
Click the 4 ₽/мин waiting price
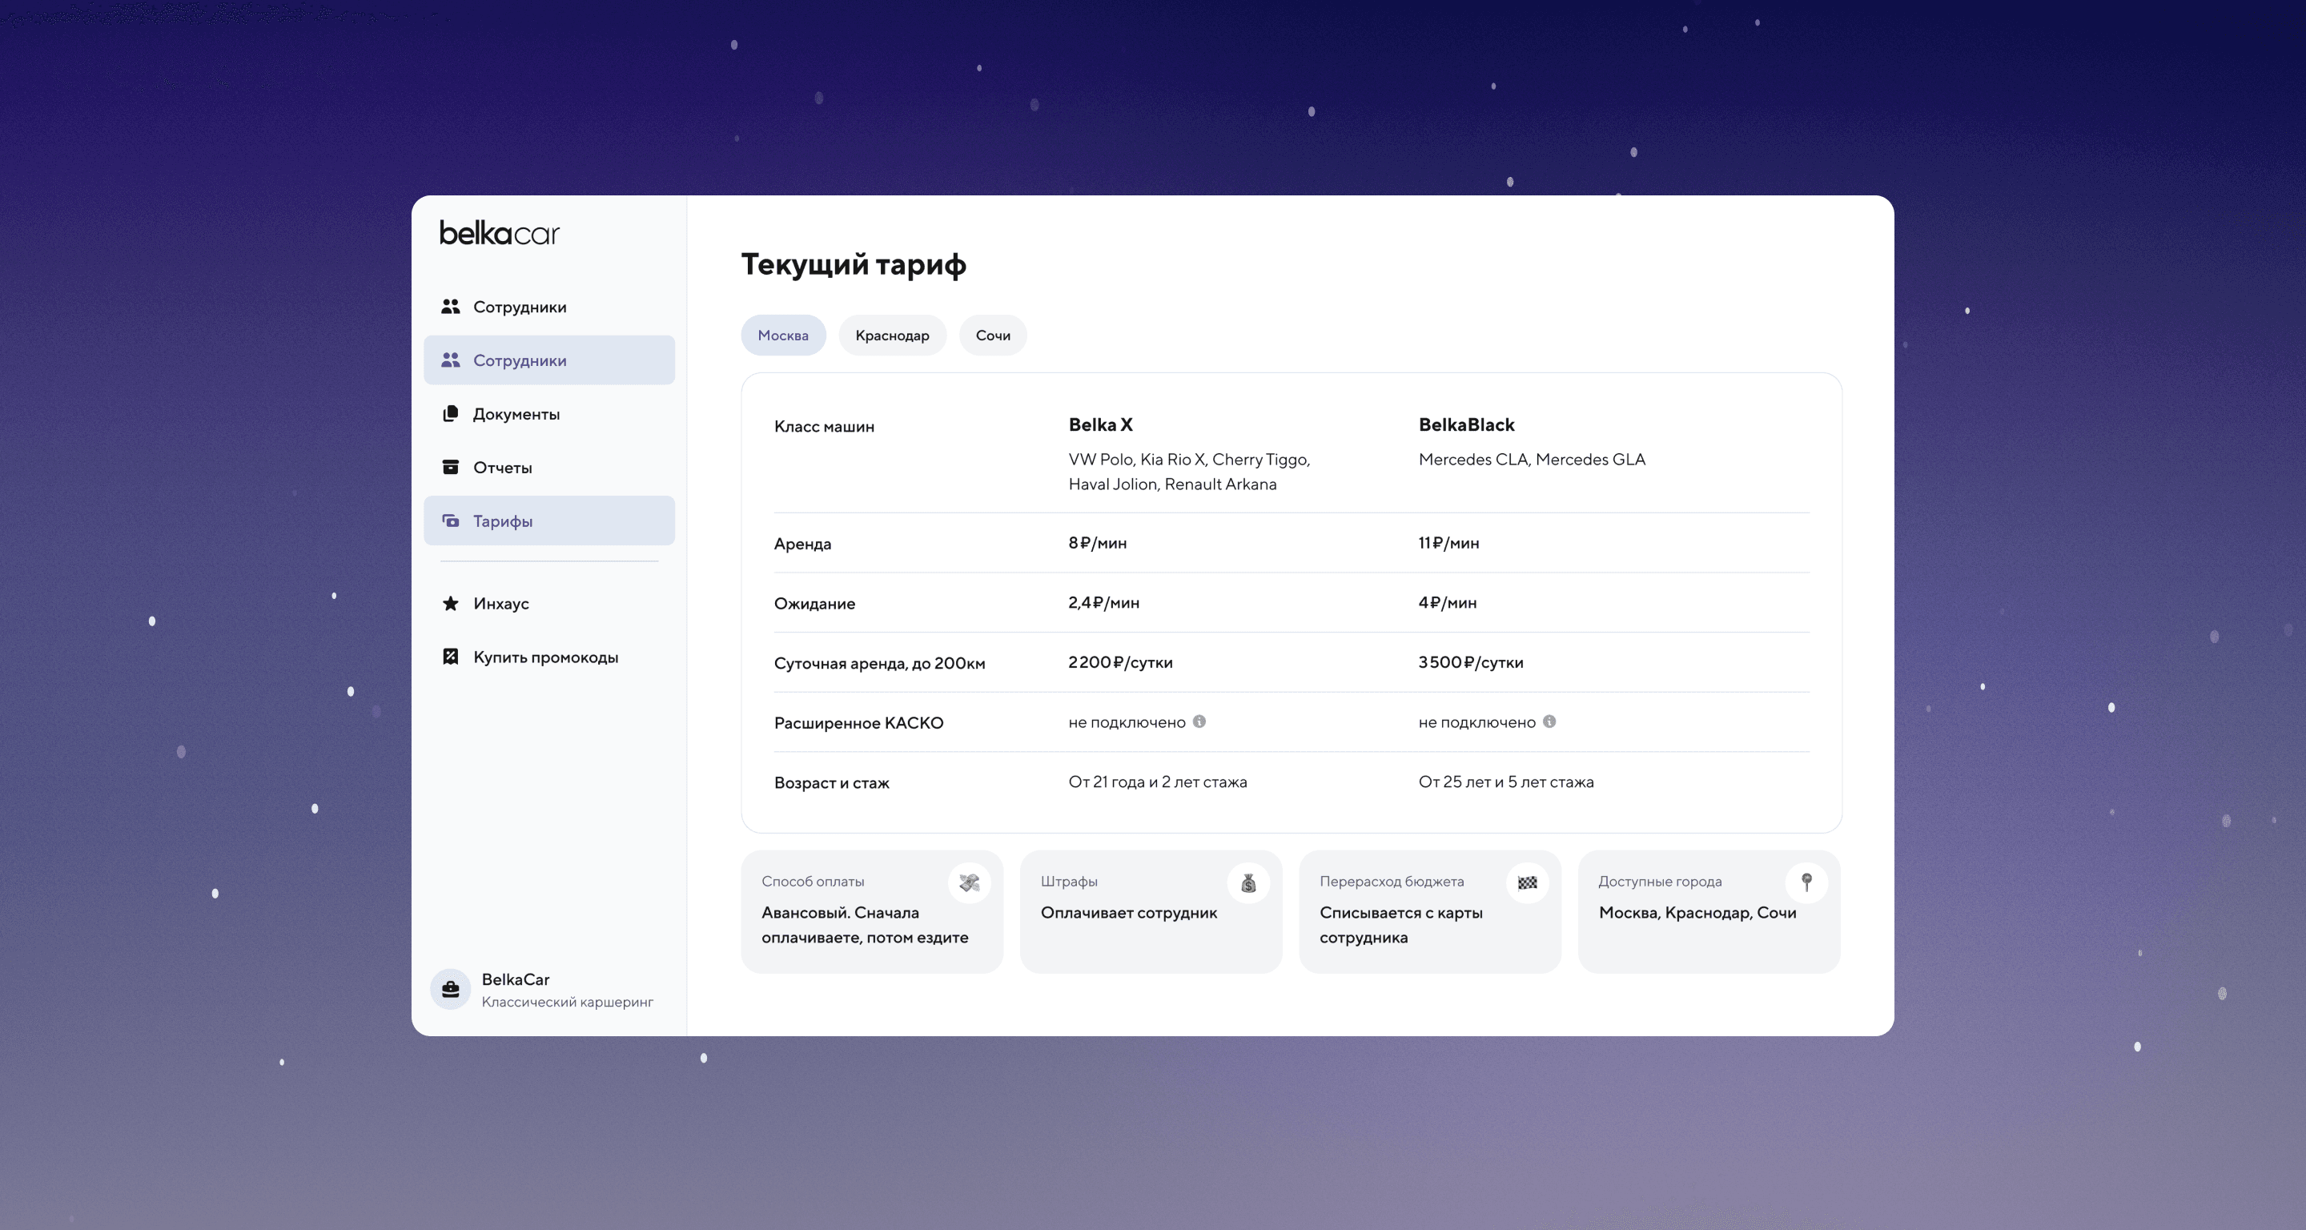(1448, 602)
